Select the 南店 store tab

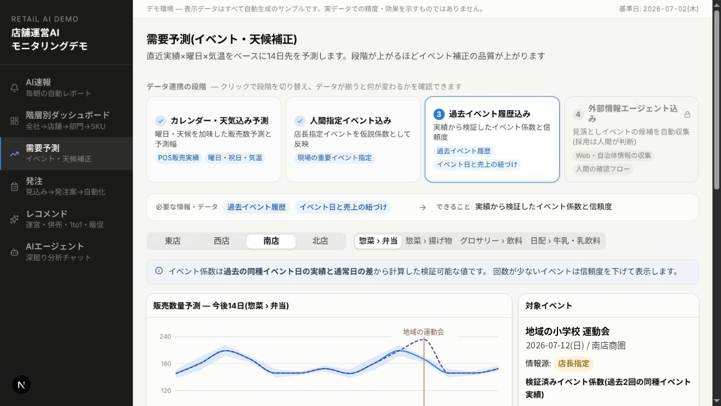271,241
